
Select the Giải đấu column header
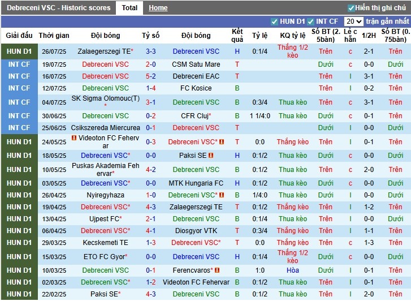pos(19,36)
